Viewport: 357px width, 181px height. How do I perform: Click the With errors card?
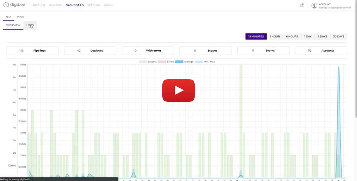coord(148,51)
